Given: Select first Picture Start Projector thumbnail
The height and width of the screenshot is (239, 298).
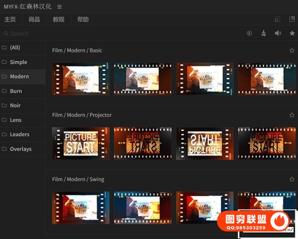Looking at the screenshot, I should click(80, 143).
